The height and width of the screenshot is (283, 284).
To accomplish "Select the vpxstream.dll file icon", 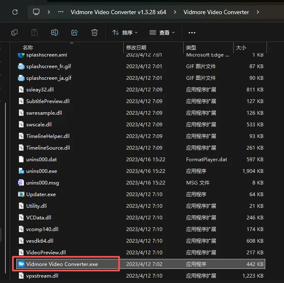I will [21, 276].
